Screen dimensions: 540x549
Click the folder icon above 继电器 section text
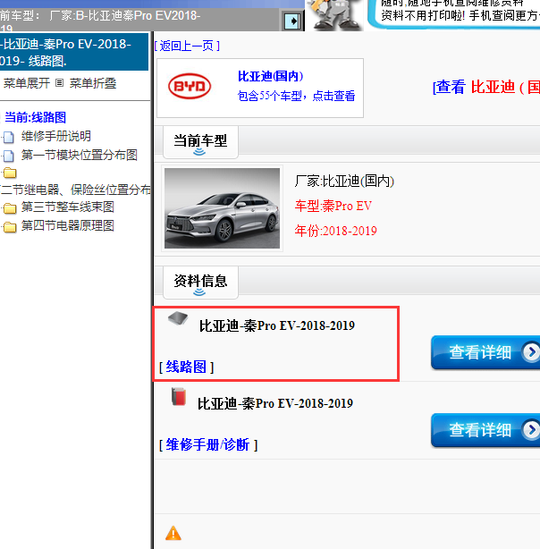10,173
